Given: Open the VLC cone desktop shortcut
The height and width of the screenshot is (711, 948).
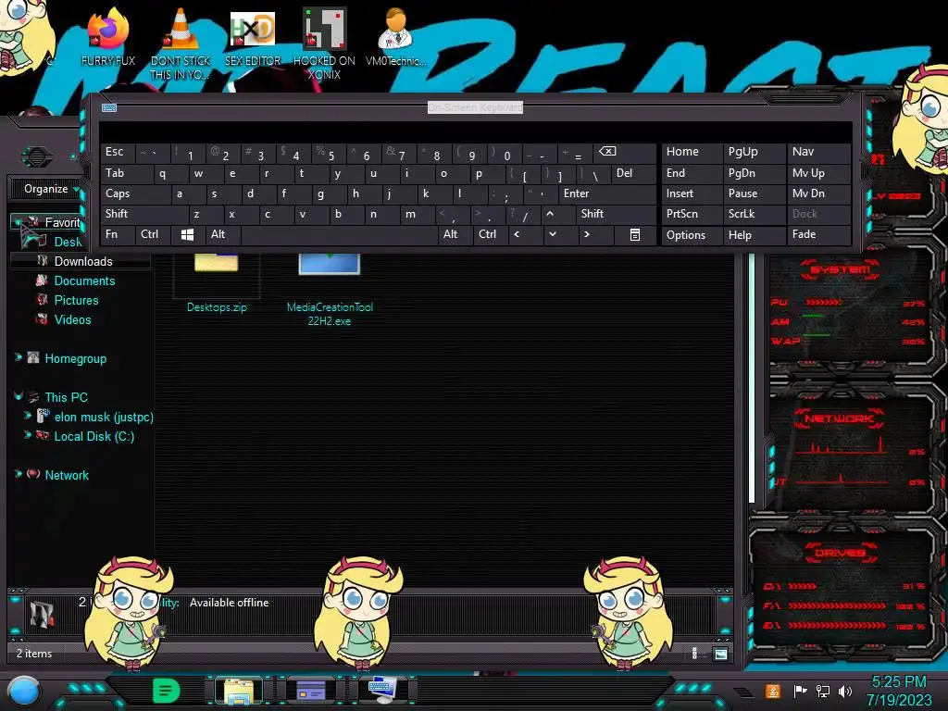Looking at the screenshot, I should click(x=181, y=43).
